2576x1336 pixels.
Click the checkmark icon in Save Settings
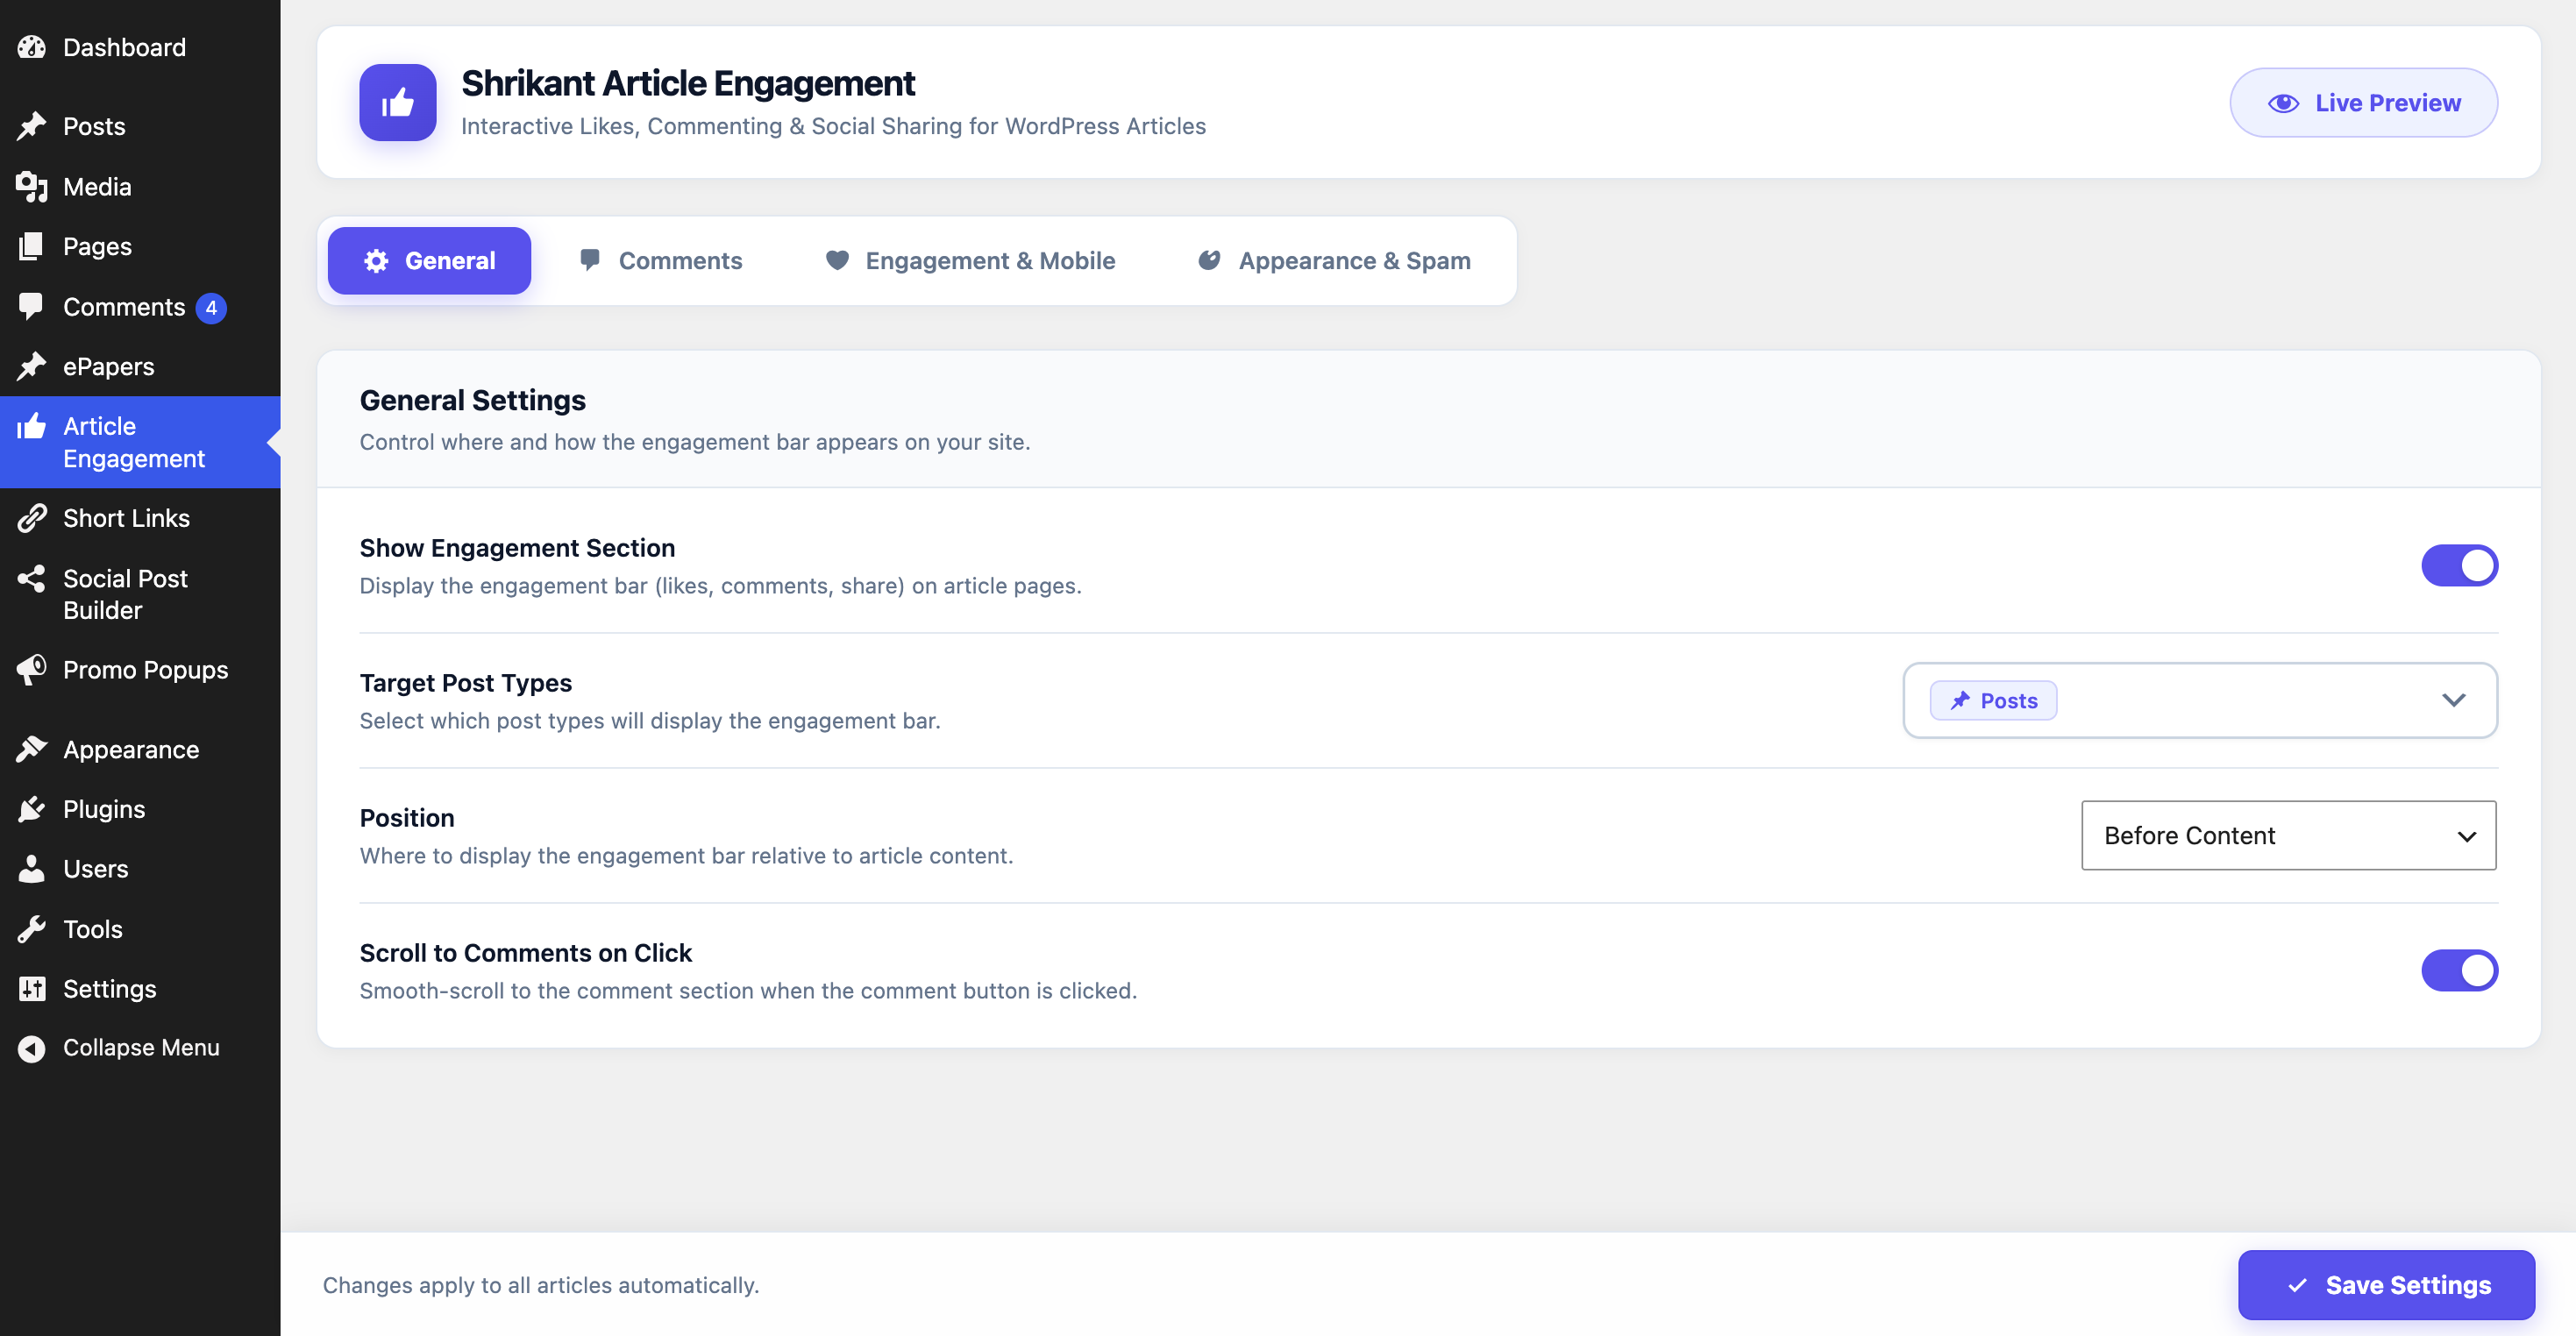click(x=2297, y=1285)
